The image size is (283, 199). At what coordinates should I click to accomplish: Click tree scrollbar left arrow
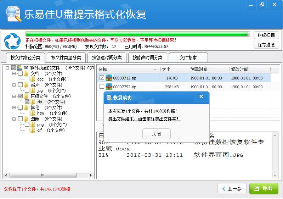pyautogui.click(x=6, y=175)
